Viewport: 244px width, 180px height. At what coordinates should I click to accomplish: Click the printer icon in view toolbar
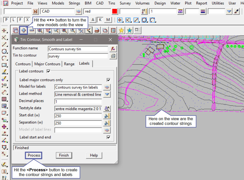point(97,30)
